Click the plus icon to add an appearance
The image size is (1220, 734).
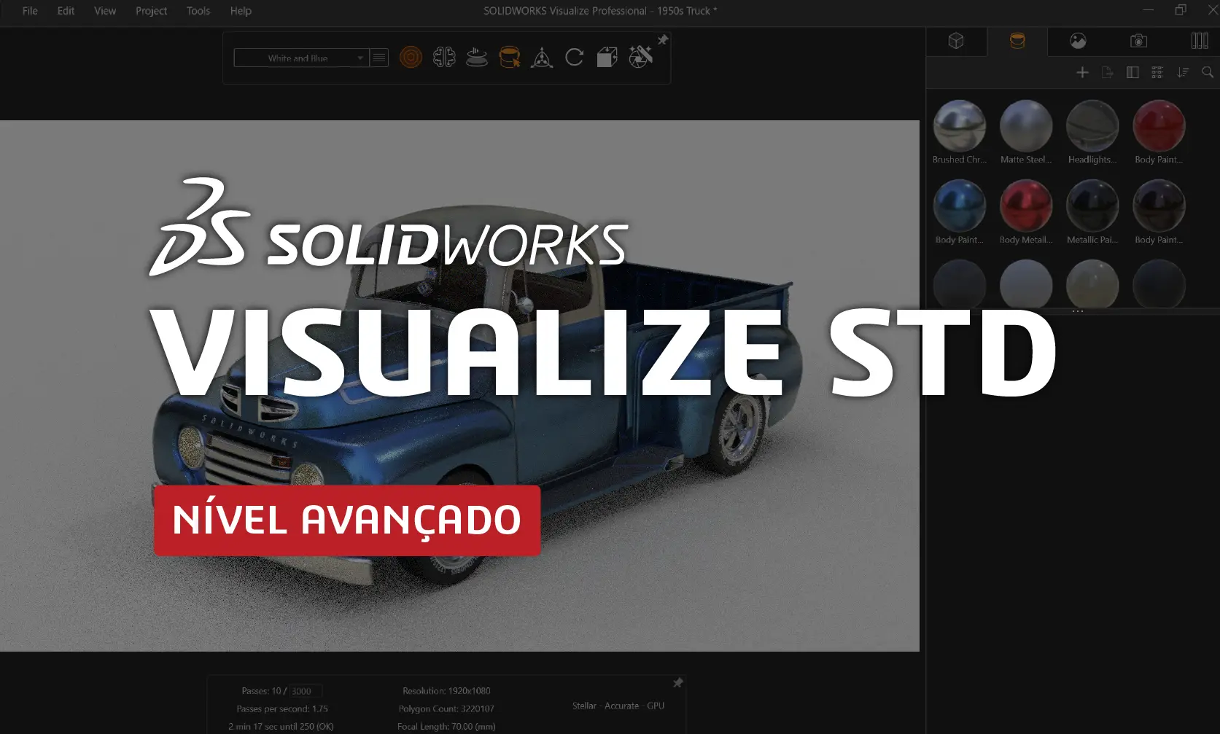tap(1083, 72)
